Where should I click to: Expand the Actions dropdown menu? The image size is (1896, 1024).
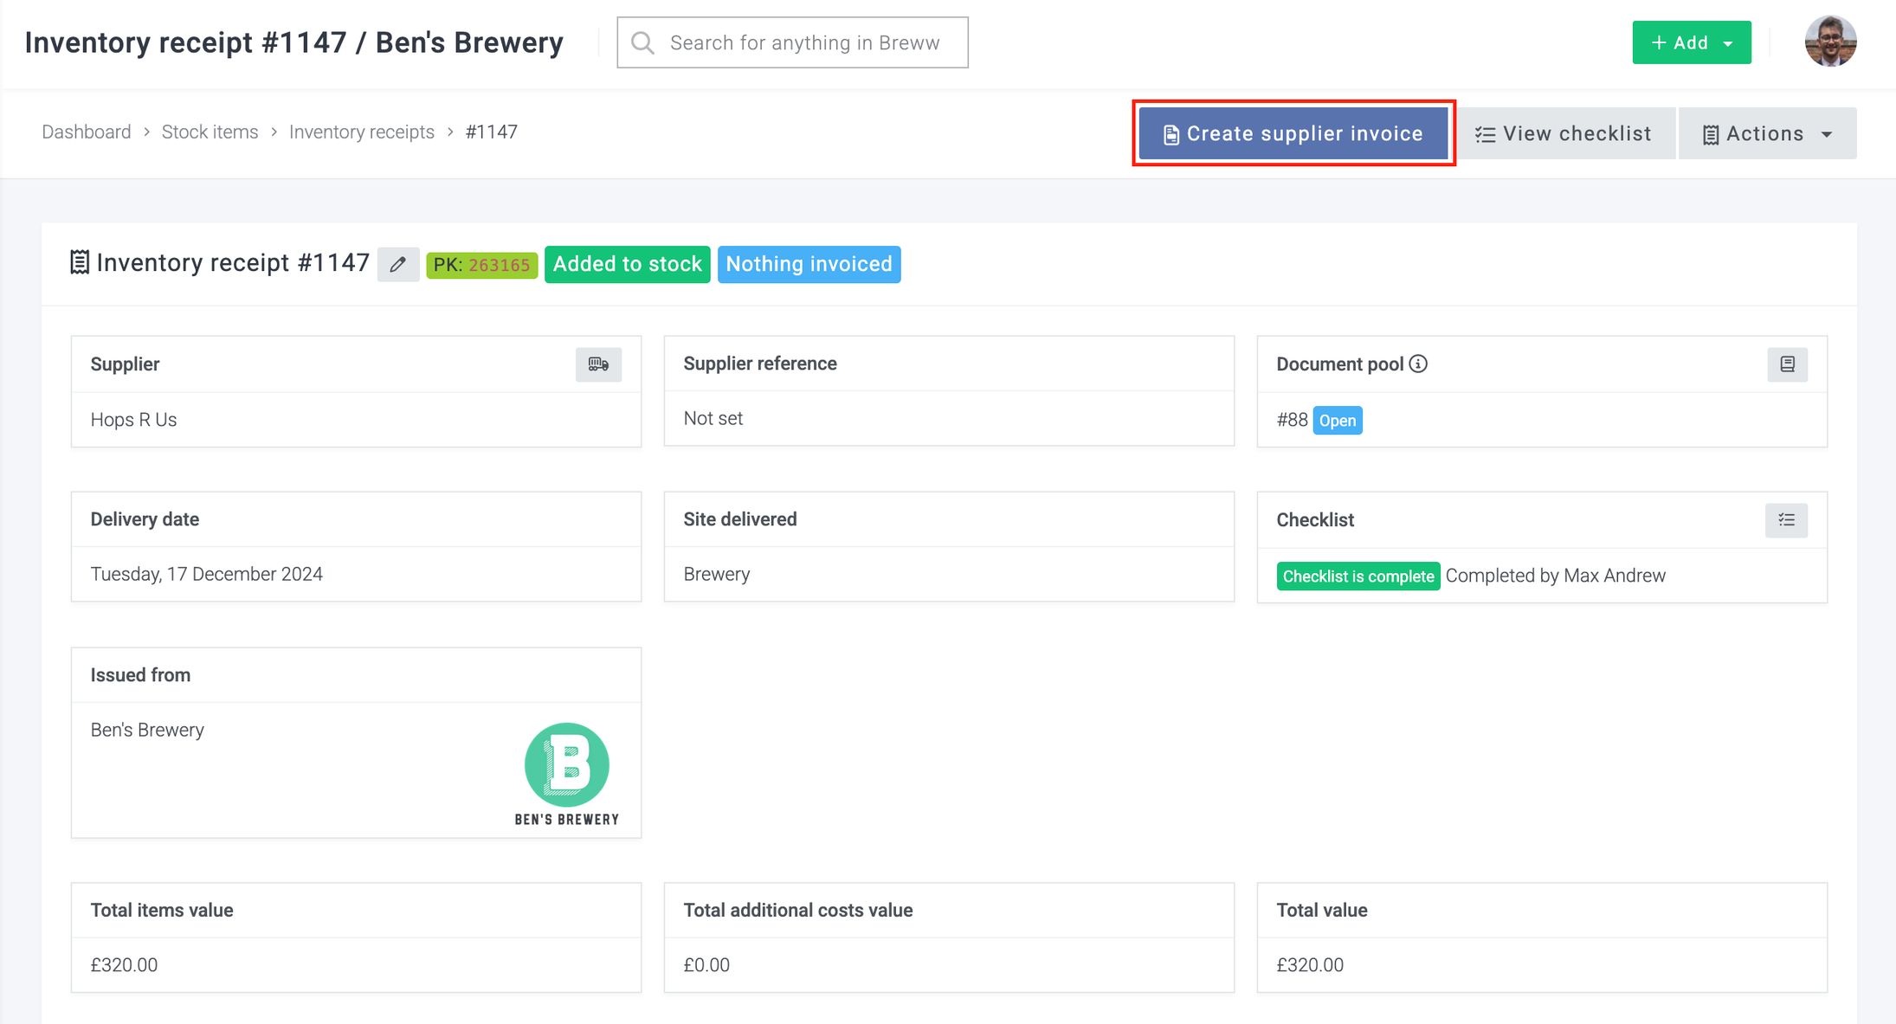pos(1767,133)
